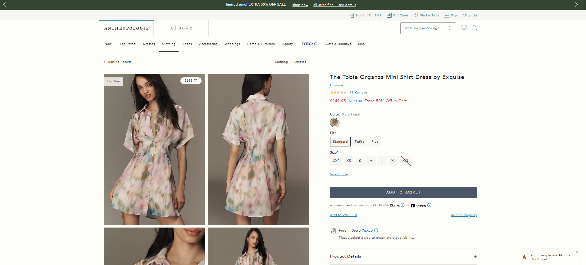Select the Plus fit option

(x=375, y=141)
